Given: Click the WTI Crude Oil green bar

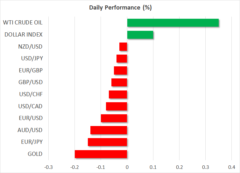Looking at the screenshot, I should (173, 23).
